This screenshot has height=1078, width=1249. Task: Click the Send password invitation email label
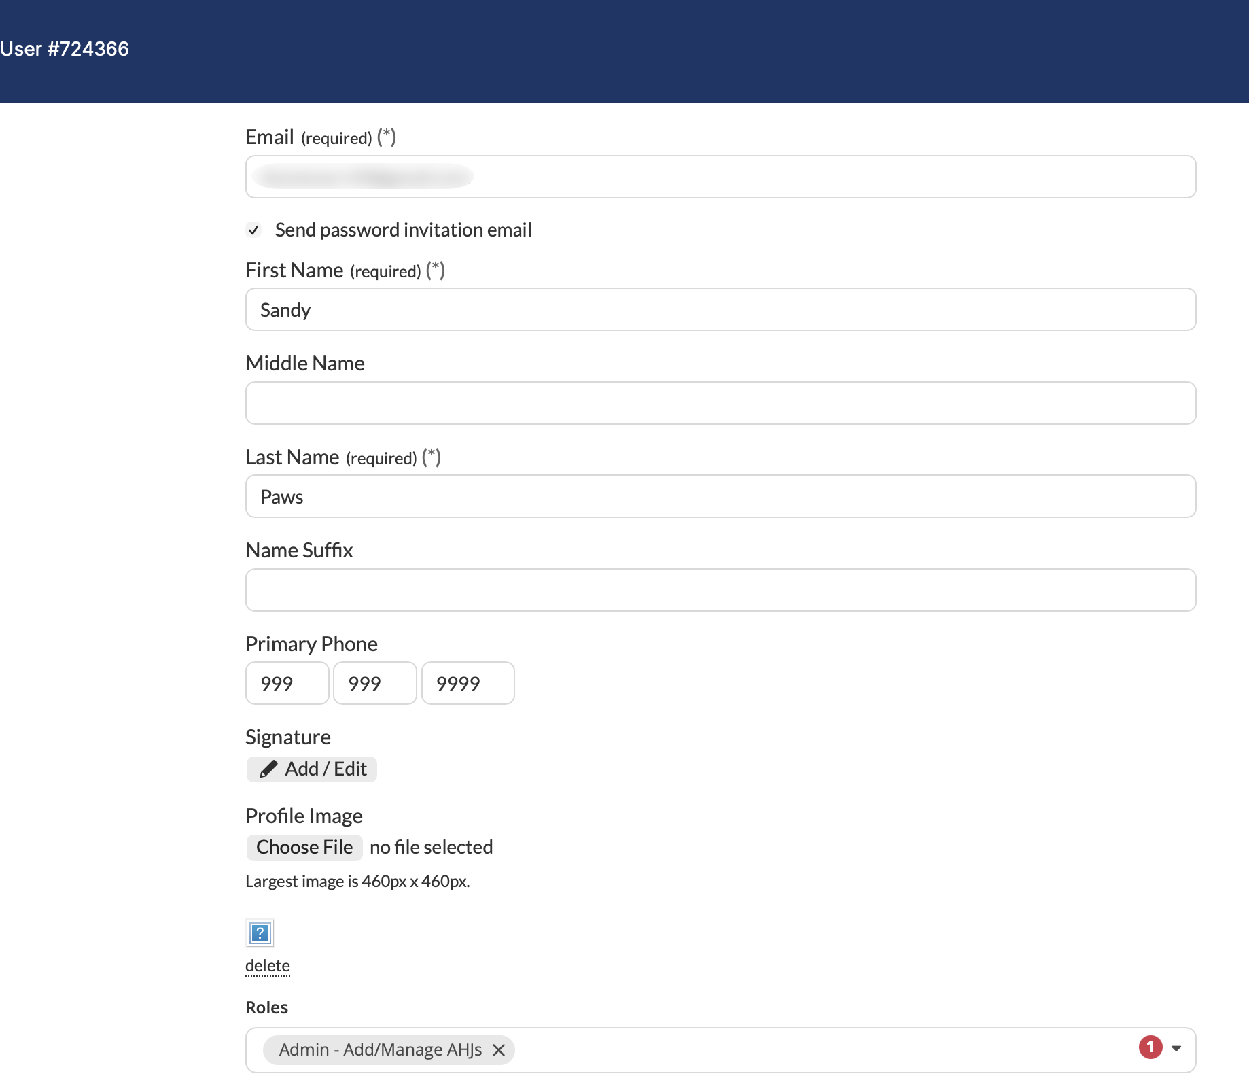pos(403,230)
